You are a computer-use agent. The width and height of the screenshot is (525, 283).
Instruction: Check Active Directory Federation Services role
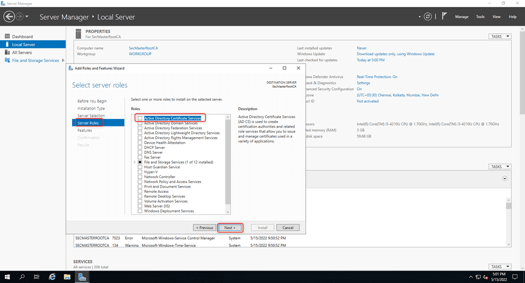[x=140, y=128]
